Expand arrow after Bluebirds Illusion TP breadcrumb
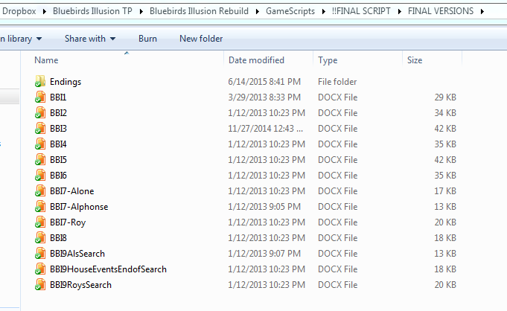Viewport: 507px width, 311px height. click(x=141, y=11)
